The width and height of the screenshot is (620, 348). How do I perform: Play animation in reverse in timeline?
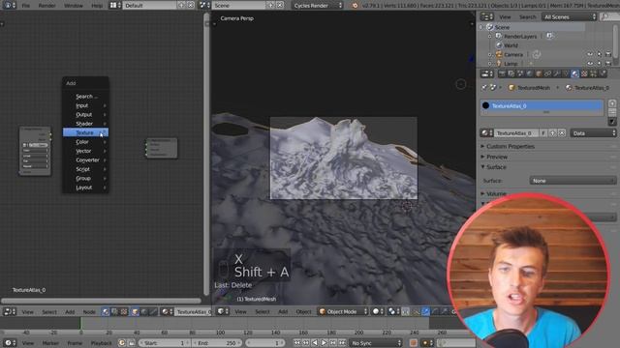pyautogui.click(x=315, y=343)
